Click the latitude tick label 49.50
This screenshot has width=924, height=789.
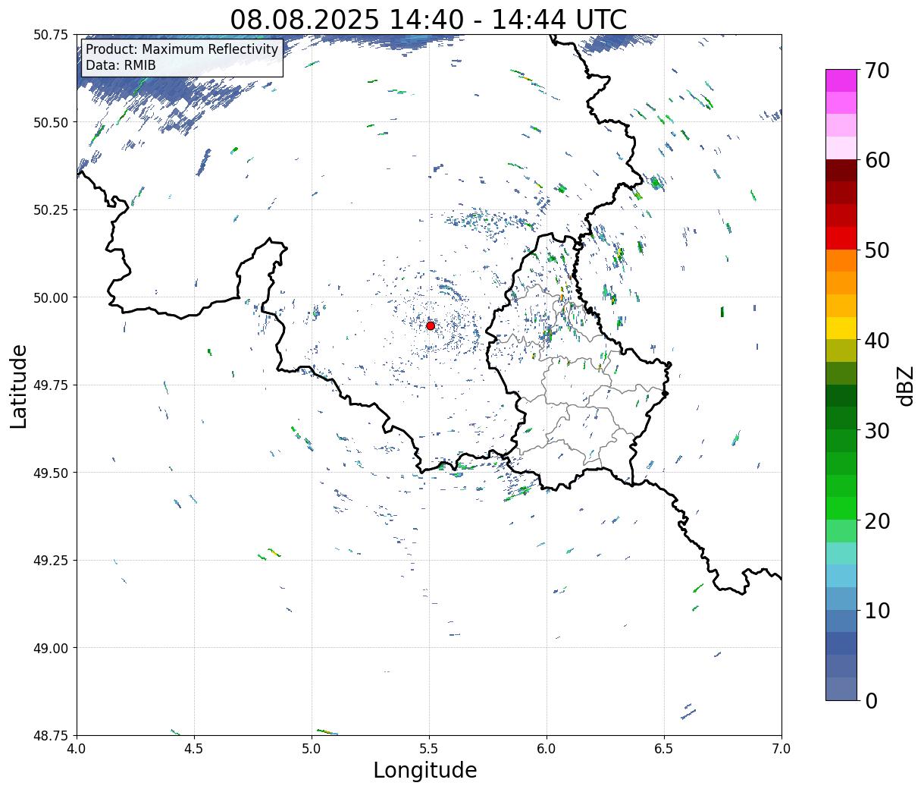click(51, 473)
